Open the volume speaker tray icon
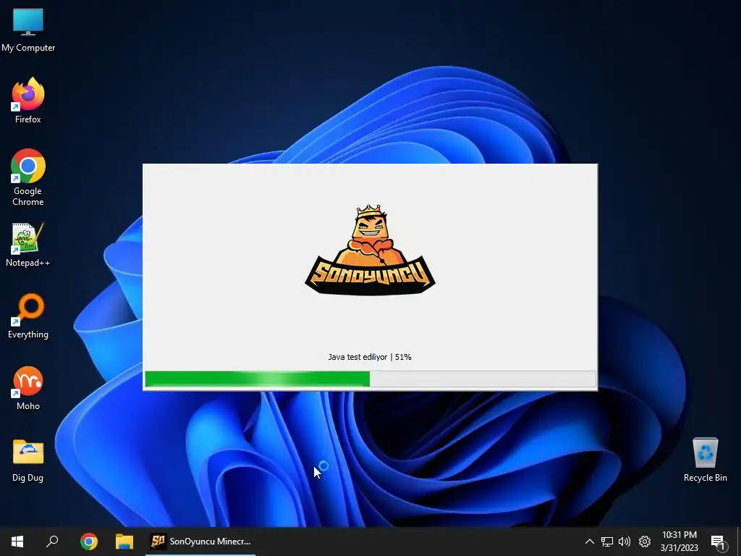 624,542
